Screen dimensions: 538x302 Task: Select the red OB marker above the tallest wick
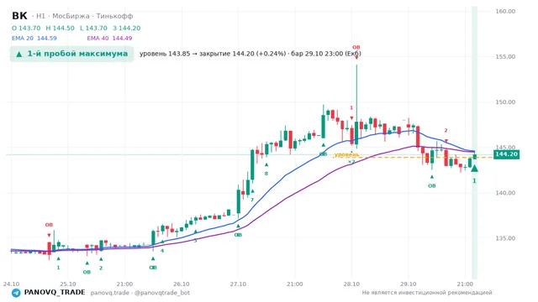[356, 47]
